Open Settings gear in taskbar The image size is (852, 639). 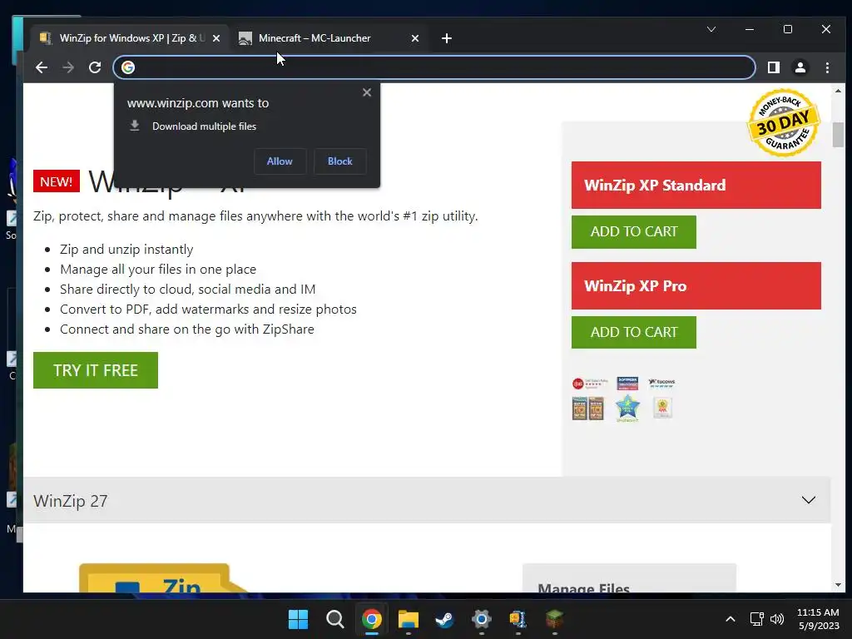[x=482, y=619]
